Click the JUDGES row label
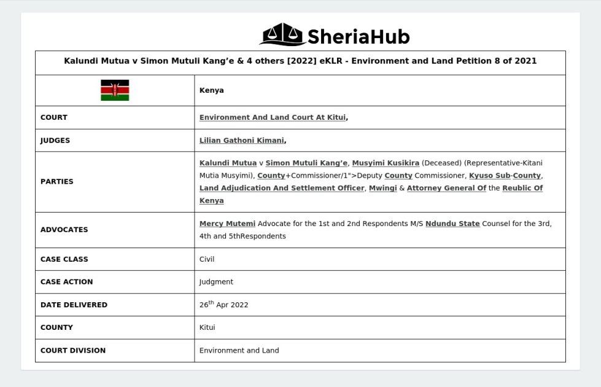This screenshot has height=387, width=601. (x=55, y=141)
